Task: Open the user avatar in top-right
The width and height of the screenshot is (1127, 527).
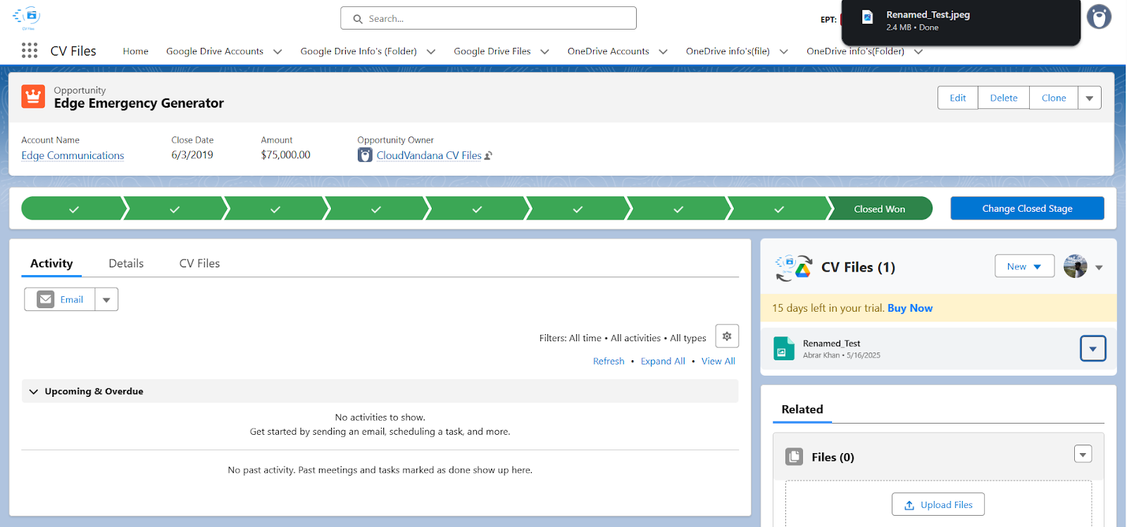Action: 1099,16
